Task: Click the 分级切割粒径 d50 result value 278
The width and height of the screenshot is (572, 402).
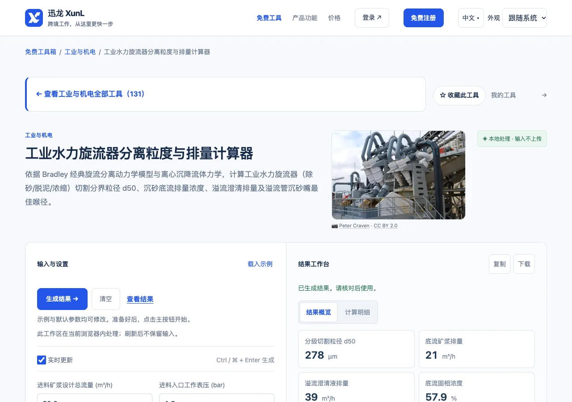Action: (x=315, y=355)
